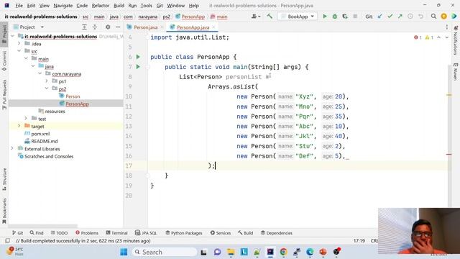This screenshot has width=460, height=259.
Task: Open Git tool window at bottom
Action: (x=17, y=233)
